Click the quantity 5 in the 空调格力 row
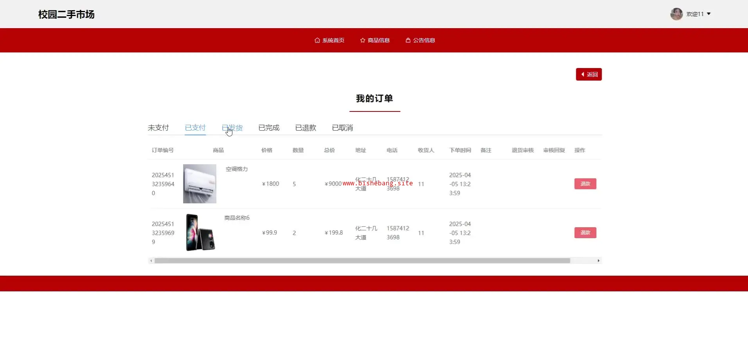The width and height of the screenshot is (748, 359). pyautogui.click(x=294, y=184)
